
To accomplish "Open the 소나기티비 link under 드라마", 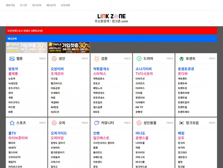I will (x=143, y=69).
